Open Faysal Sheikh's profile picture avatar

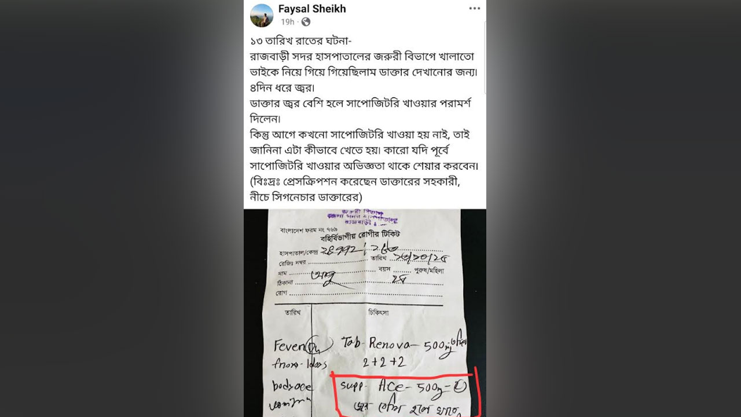(262, 16)
